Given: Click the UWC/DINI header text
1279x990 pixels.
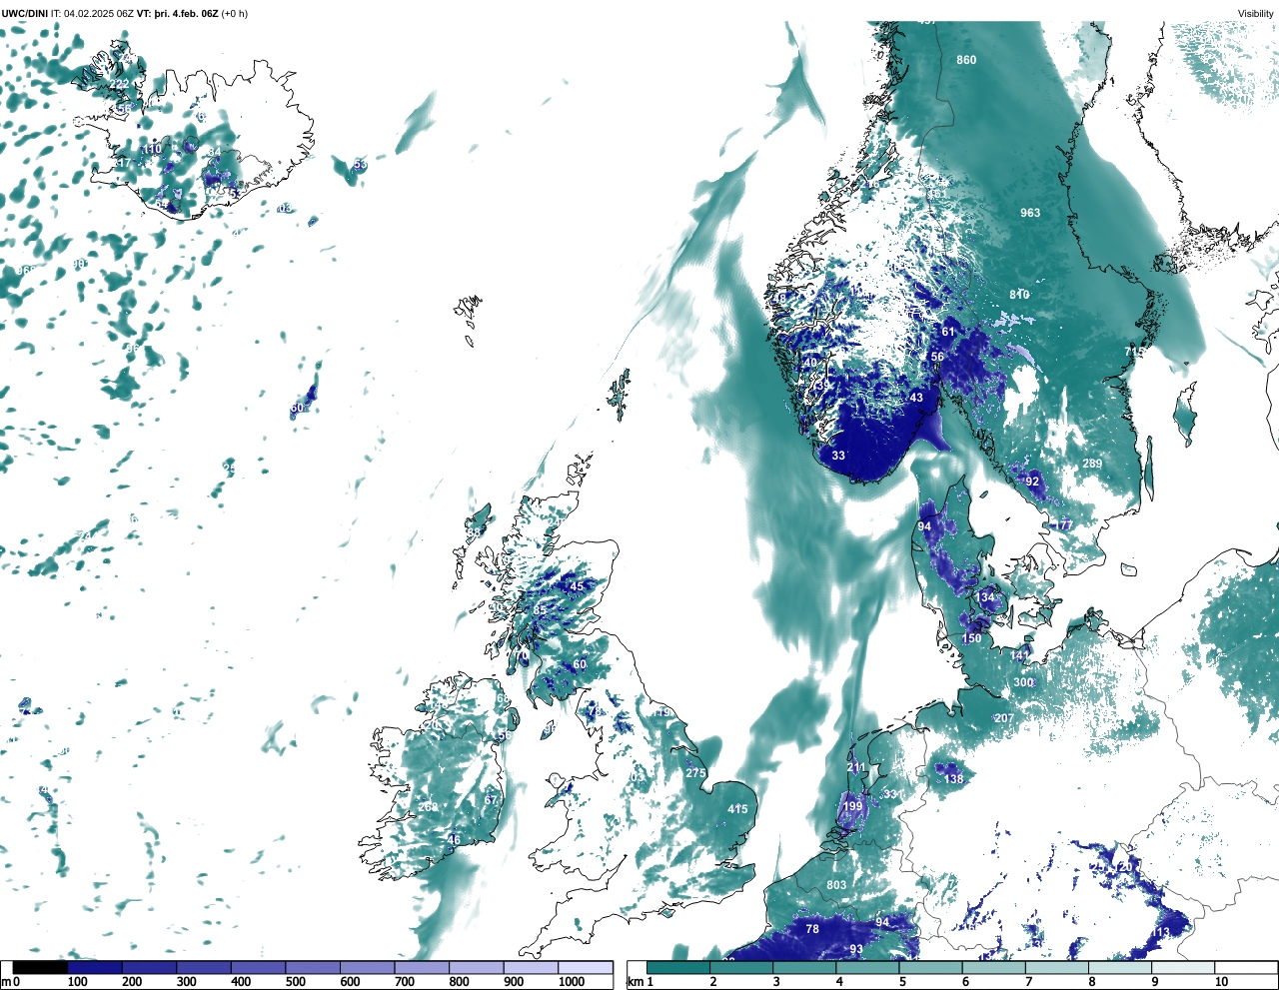Looking at the screenshot, I should 25,13.
